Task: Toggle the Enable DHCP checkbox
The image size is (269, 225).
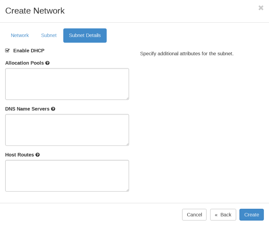Action: pyautogui.click(x=7, y=50)
